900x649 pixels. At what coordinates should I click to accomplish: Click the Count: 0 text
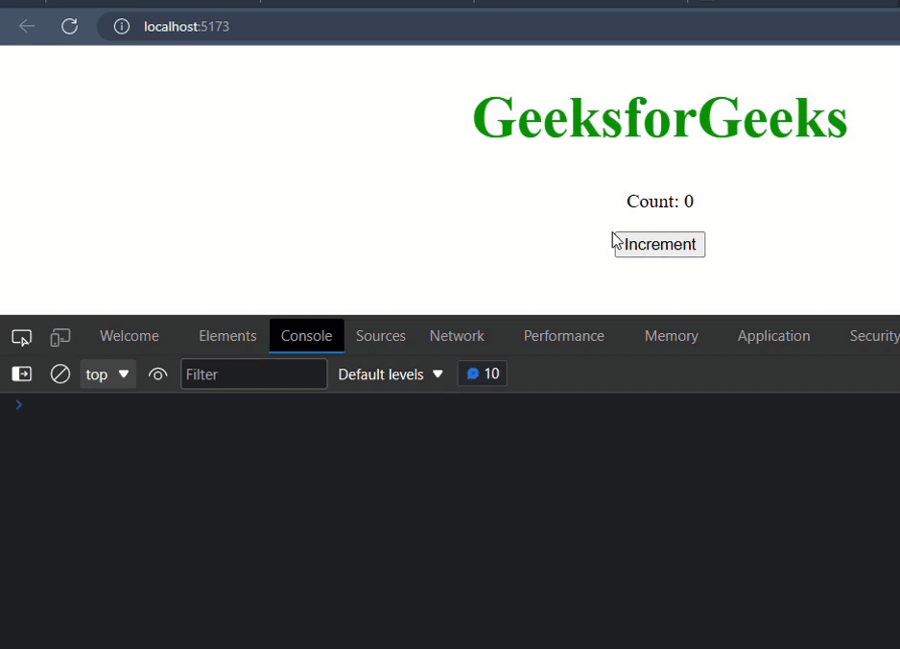(x=659, y=202)
